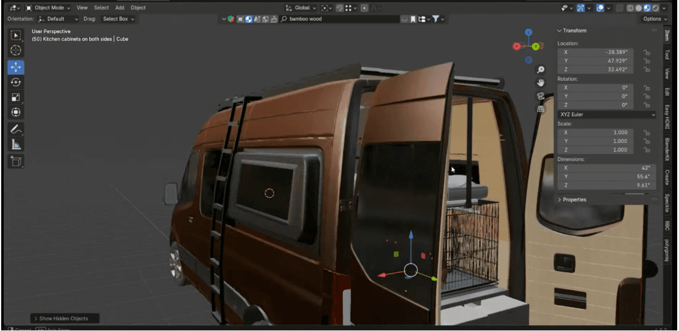Select rendered viewport shading
Viewport: 679px width, 331px height.
click(x=655, y=8)
